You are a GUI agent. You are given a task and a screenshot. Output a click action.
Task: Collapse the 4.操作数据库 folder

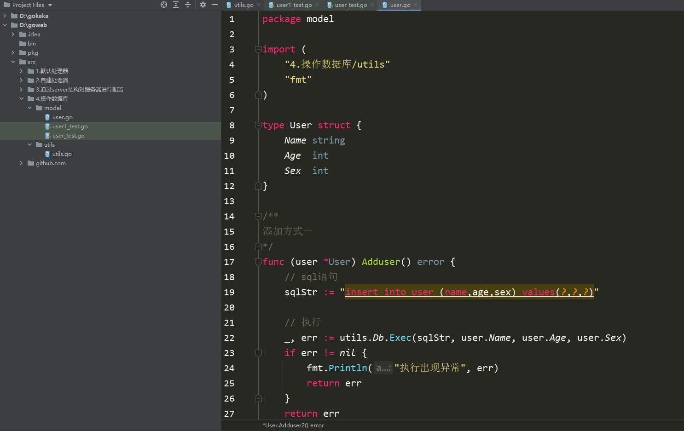21,99
